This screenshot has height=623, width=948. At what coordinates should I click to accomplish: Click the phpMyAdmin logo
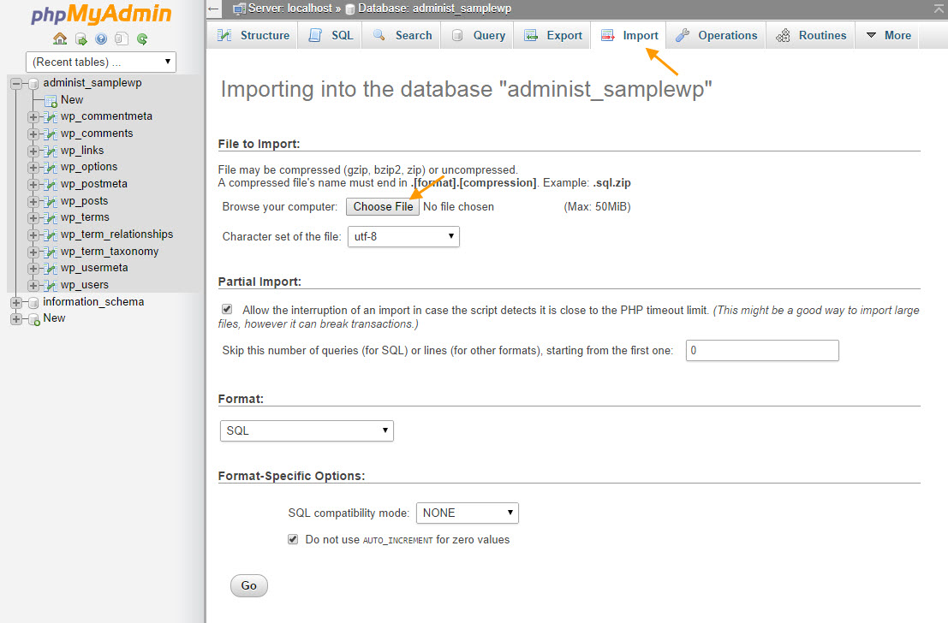101,14
